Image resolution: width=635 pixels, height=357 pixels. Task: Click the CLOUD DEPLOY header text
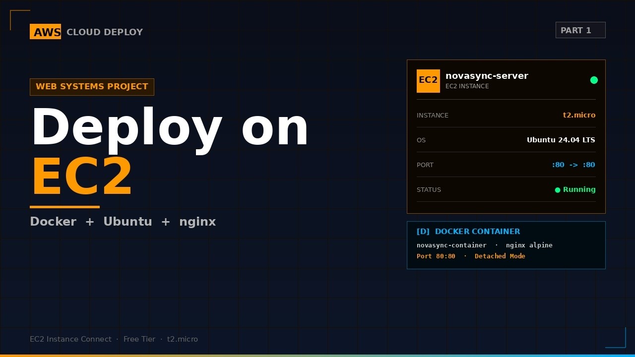(x=105, y=32)
